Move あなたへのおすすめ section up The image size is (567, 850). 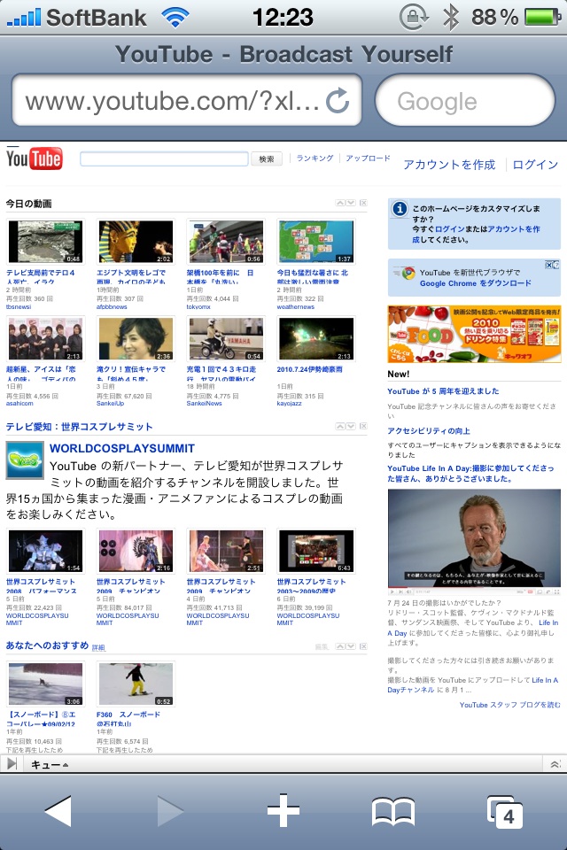coord(340,646)
